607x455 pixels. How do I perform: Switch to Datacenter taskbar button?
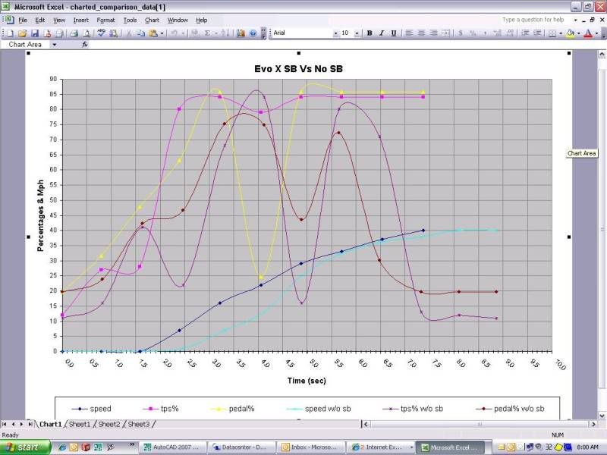click(x=241, y=447)
